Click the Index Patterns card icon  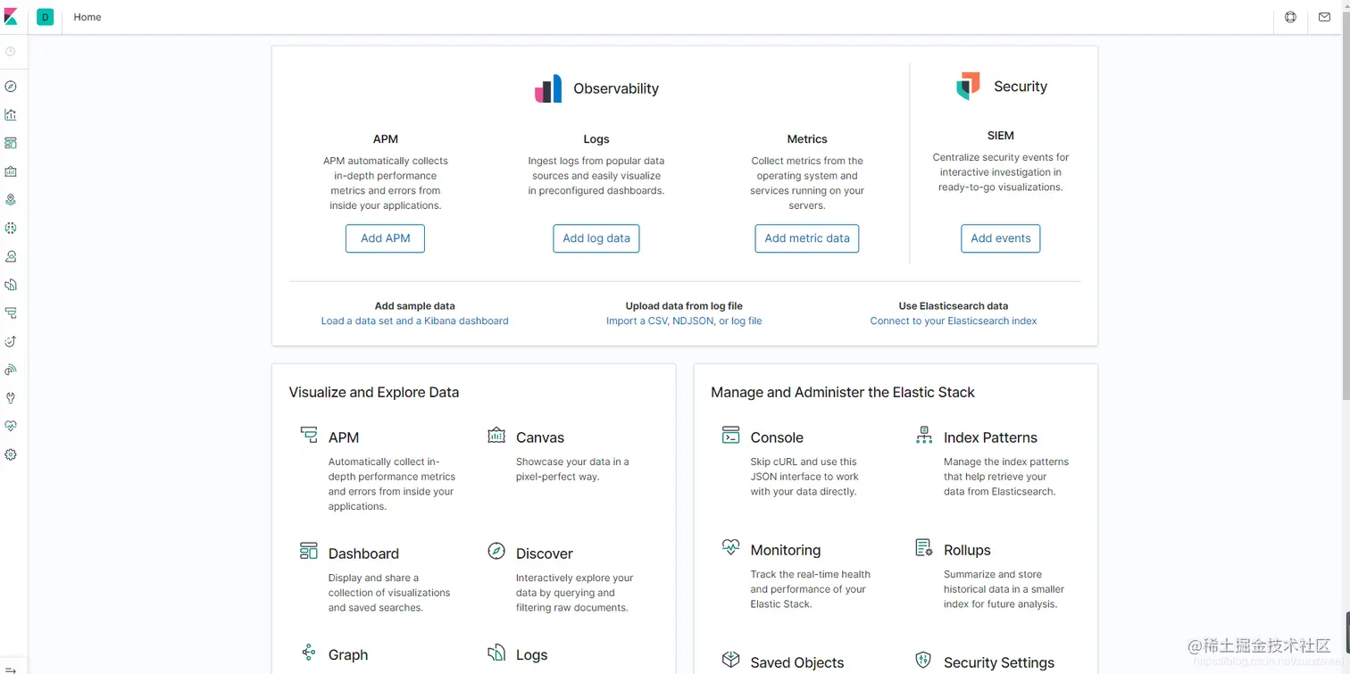click(x=924, y=435)
